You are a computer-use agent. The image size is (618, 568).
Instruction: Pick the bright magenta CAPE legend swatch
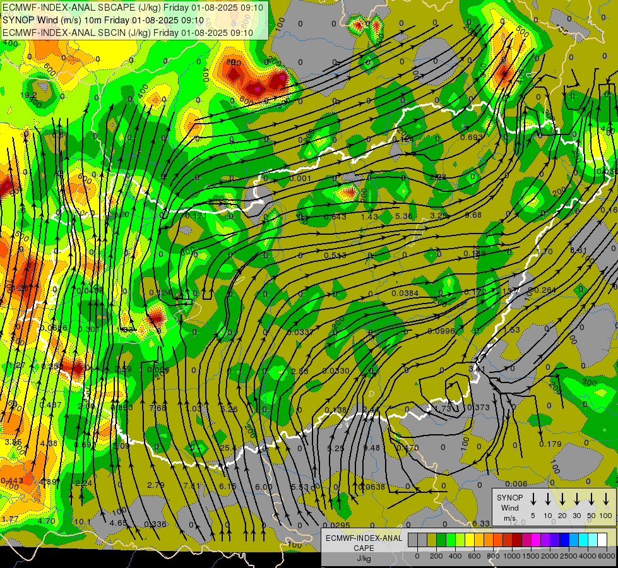pyautogui.click(x=536, y=540)
